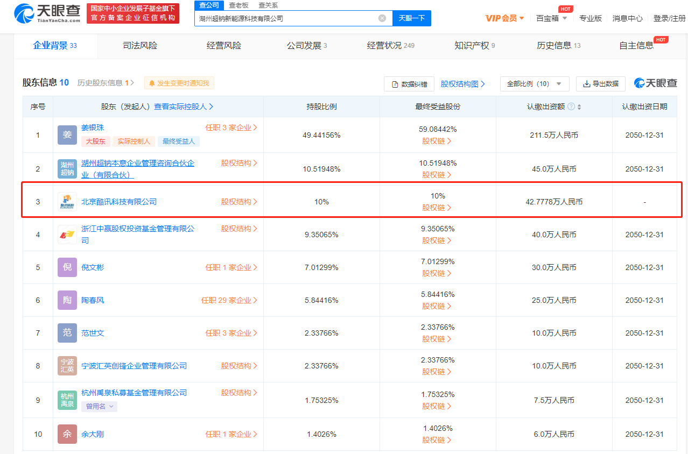Click 导出数据 button
The height and width of the screenshot is (454, 688).
[x=601, y=84]
